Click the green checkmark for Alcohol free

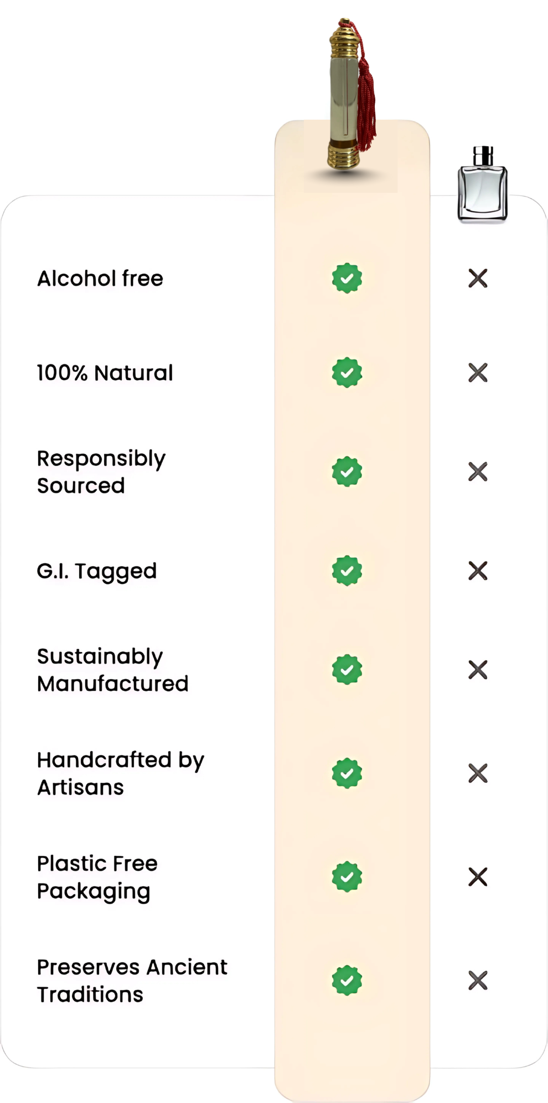click(x=347, y=278)
